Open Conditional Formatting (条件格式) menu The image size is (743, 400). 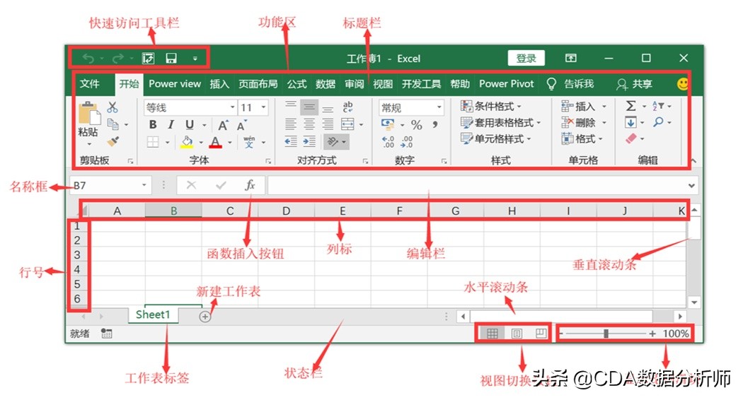point(491,106)
